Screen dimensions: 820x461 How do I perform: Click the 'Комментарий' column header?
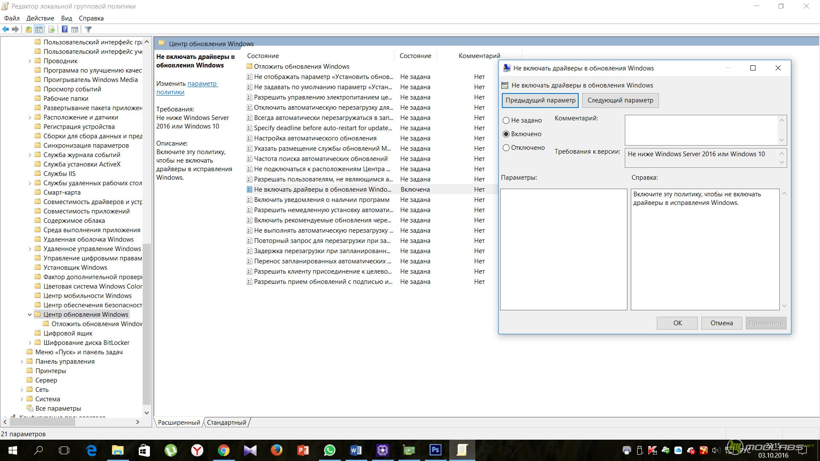(479, 56)
